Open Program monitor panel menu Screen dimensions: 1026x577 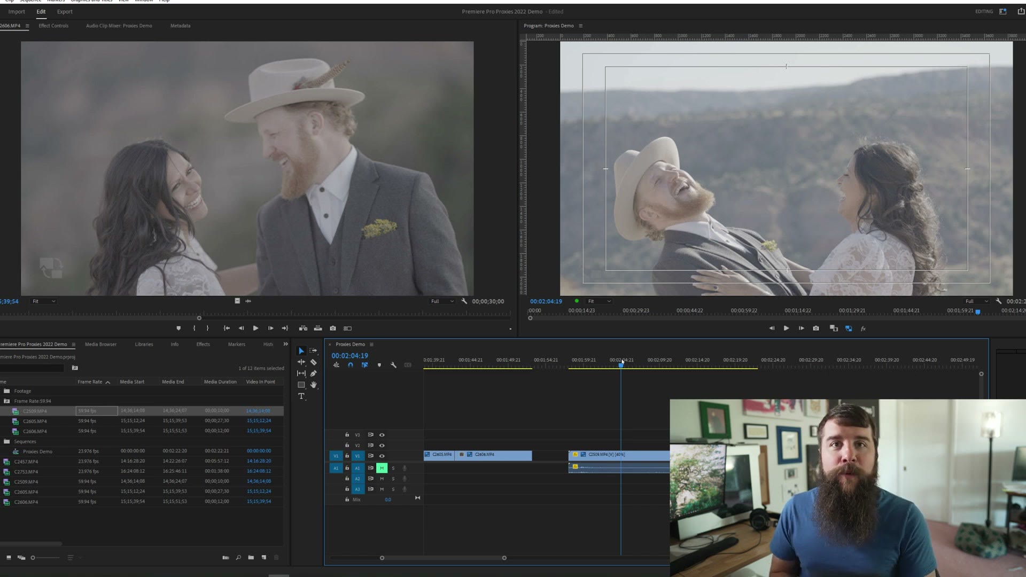point(581,26)
